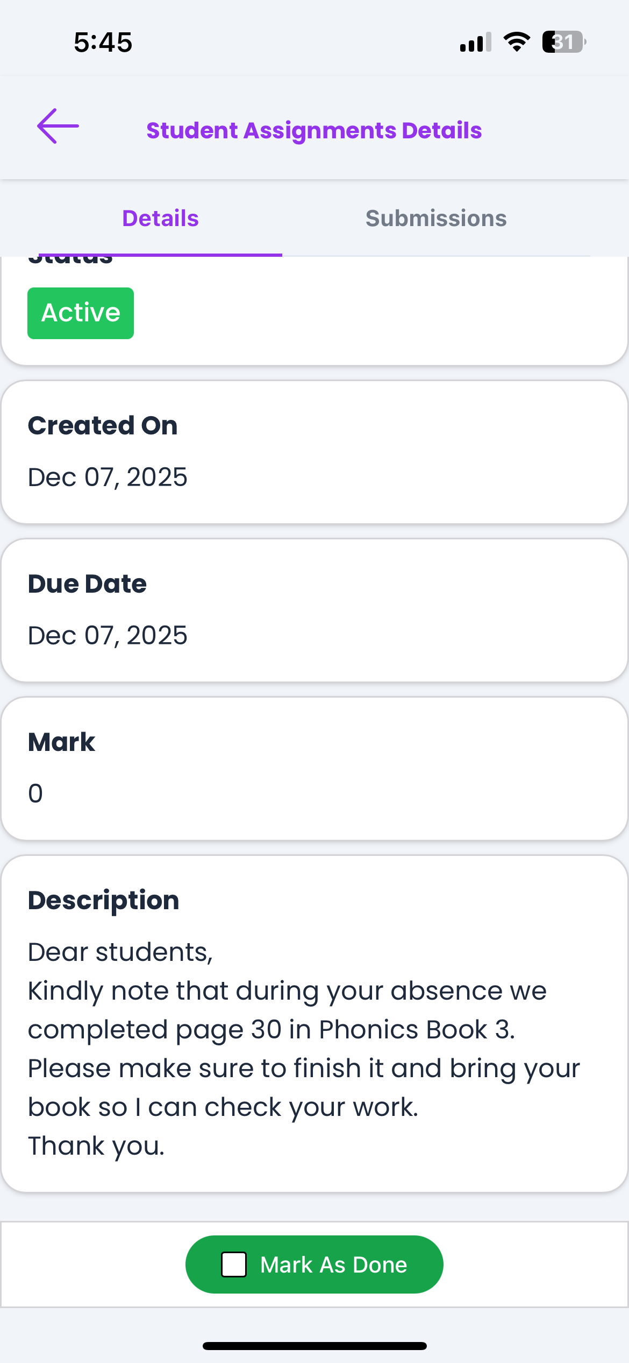Tap the Due Date value Dec 07, 2025
This screenshot has width=629, height=1363.
[108, 636]
